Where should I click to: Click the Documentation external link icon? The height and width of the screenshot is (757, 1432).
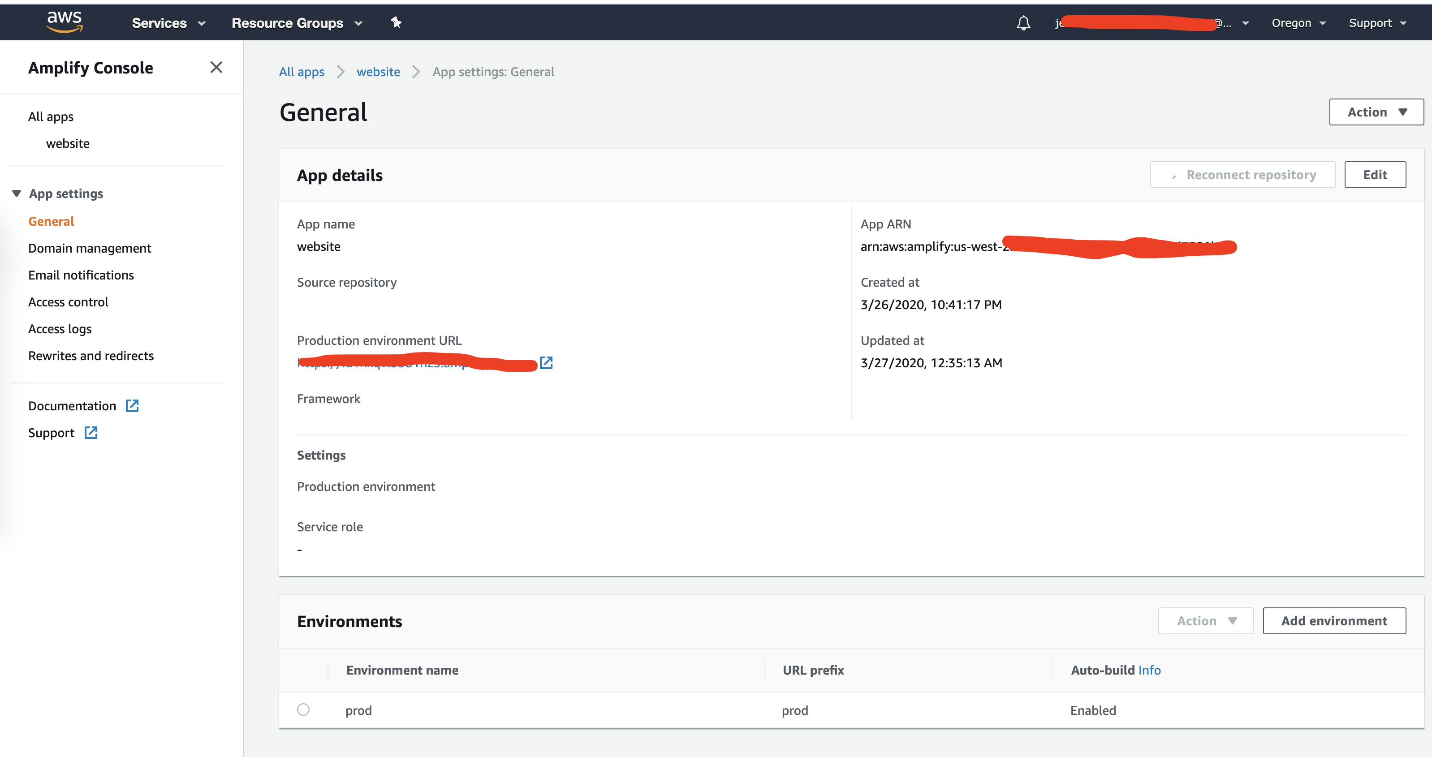point(132,406)
